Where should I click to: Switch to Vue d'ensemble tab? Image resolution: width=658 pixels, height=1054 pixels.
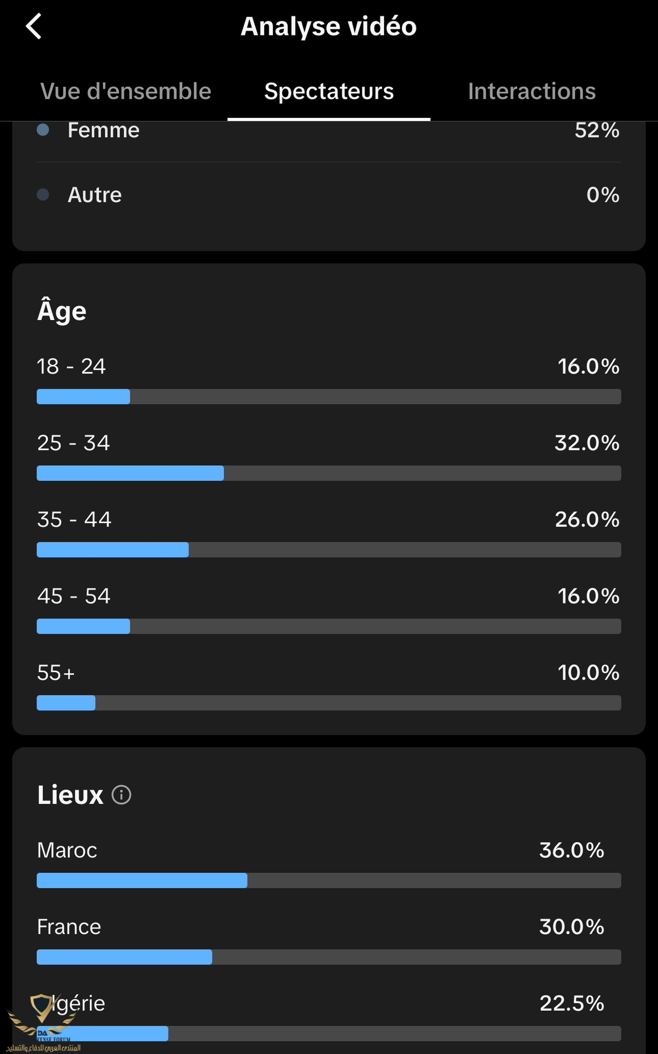126,91
